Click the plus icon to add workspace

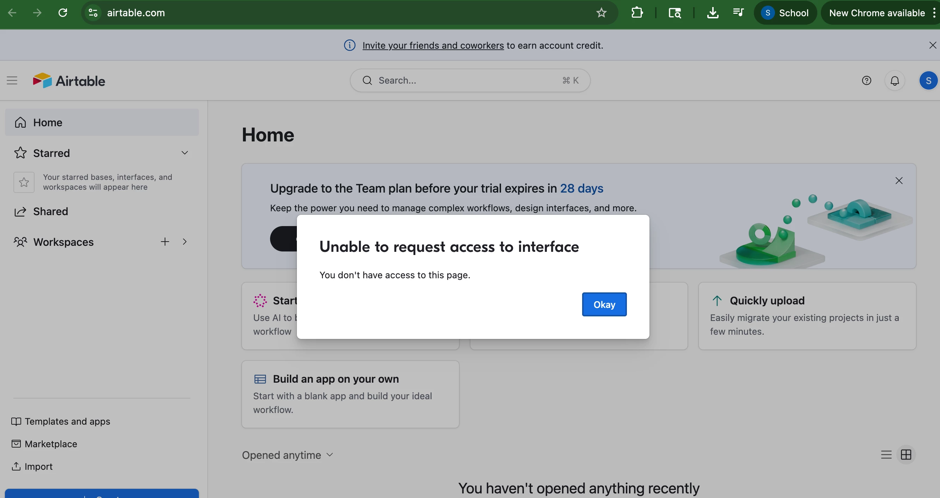click(165, 242)
